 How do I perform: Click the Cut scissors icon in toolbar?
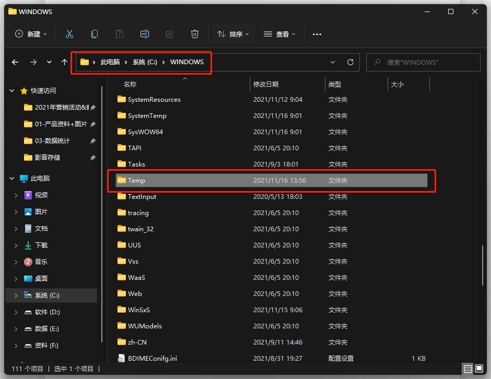(x=69, y=34)
